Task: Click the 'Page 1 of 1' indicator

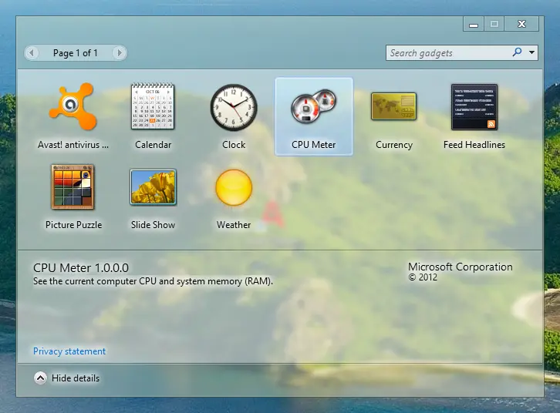Action: tap(75, 53)
